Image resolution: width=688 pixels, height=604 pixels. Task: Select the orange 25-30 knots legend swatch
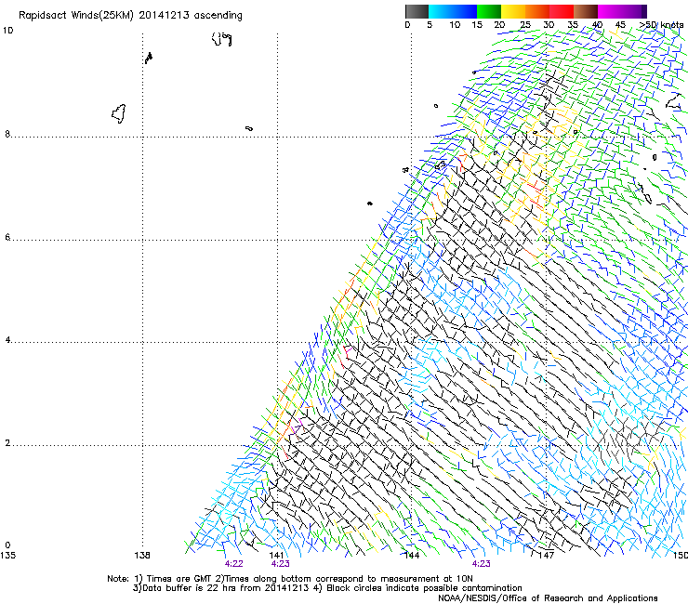[537, 11]
